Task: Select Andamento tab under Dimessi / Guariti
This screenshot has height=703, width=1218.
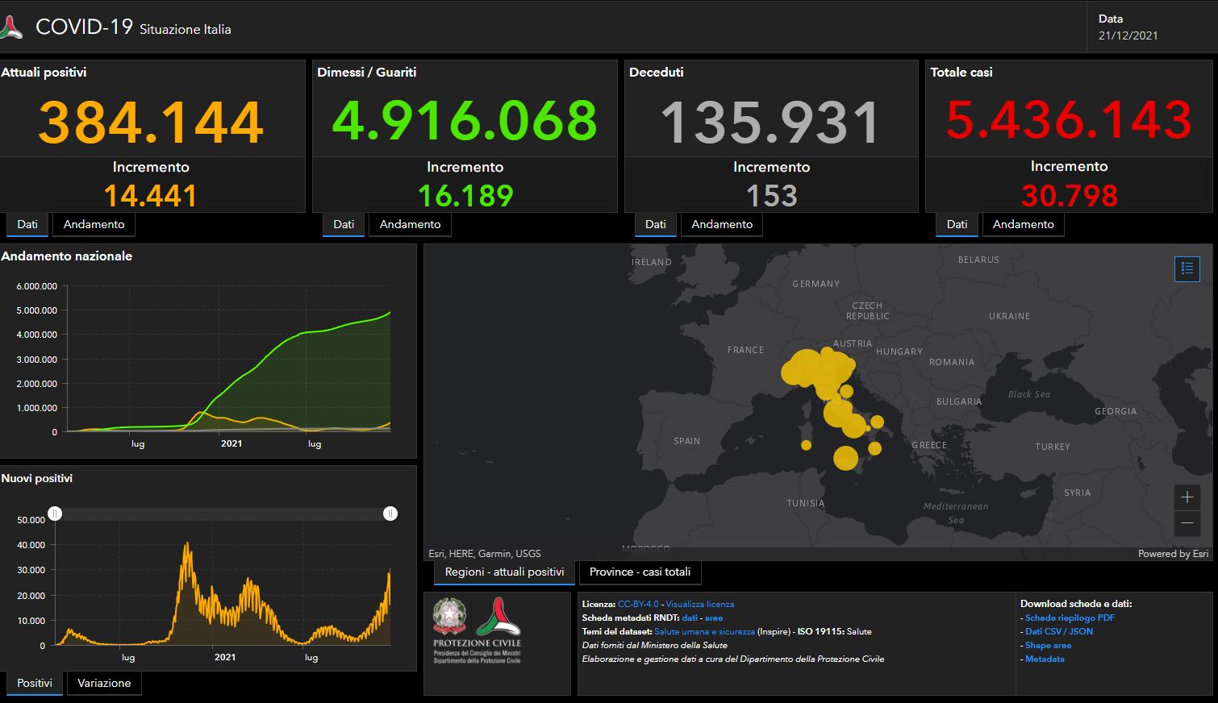Action: coord(410,224)
